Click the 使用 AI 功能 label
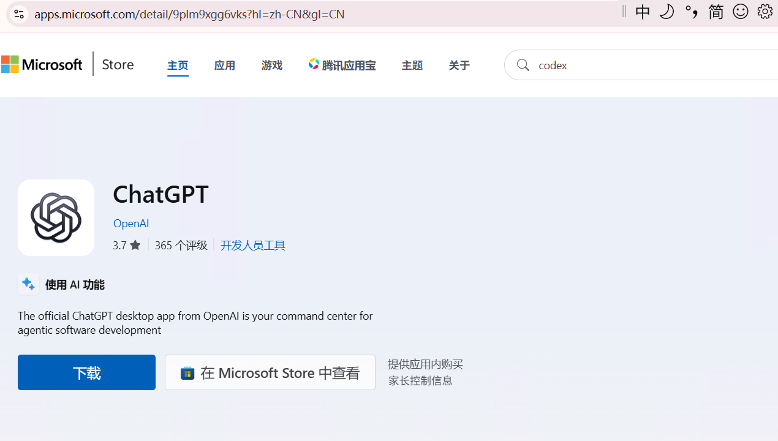 tap(75, 284)
